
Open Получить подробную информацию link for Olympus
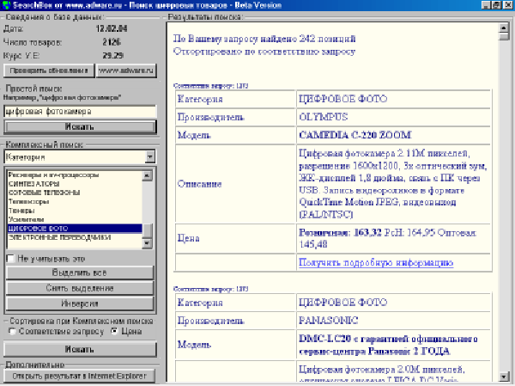click(x=376, y=262)
